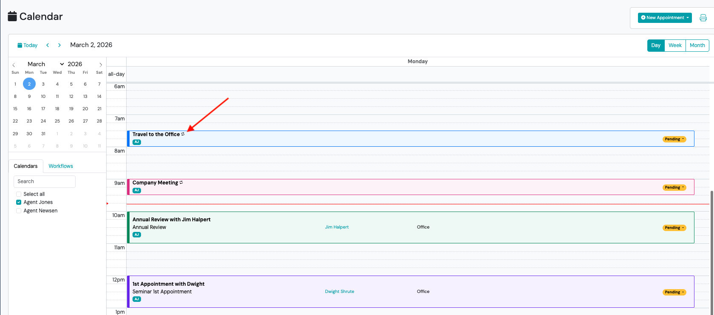Open Jim Halpert contact link
The width and height of the screenshot is (714, 315).
(337, 227)
